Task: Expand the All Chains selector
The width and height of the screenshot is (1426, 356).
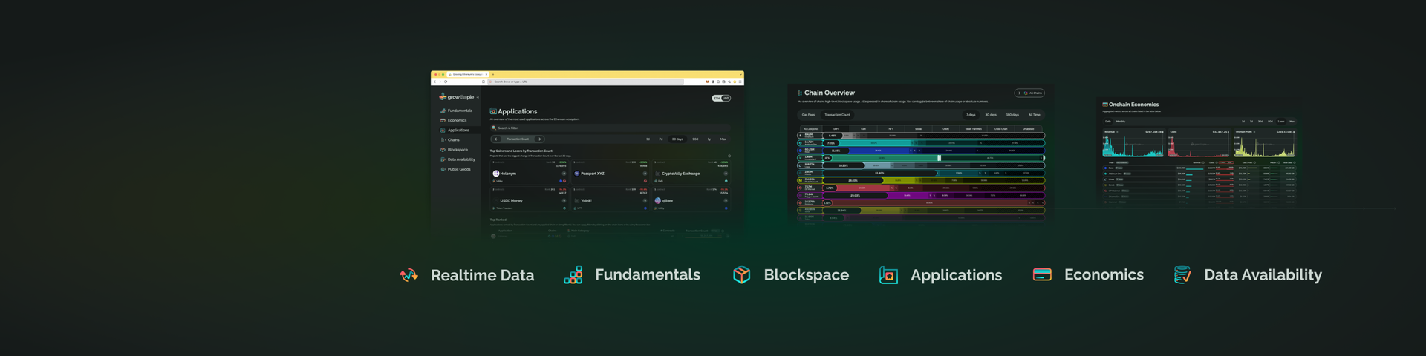Action: 1029,93
